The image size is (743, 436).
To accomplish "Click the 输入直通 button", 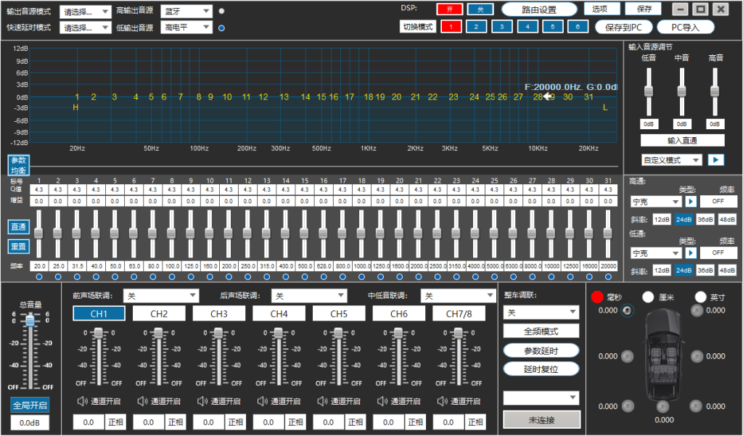I will [x=682, y=140].
